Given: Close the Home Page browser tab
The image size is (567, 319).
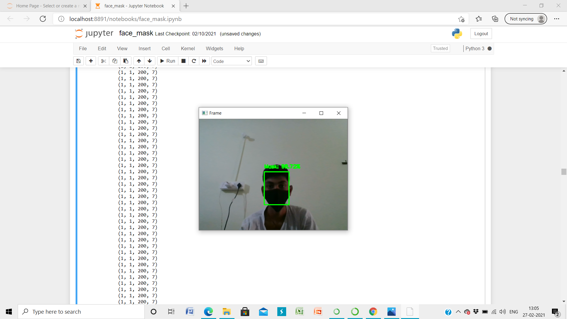Looking at the screenshot, I should [x=85, y=6].
